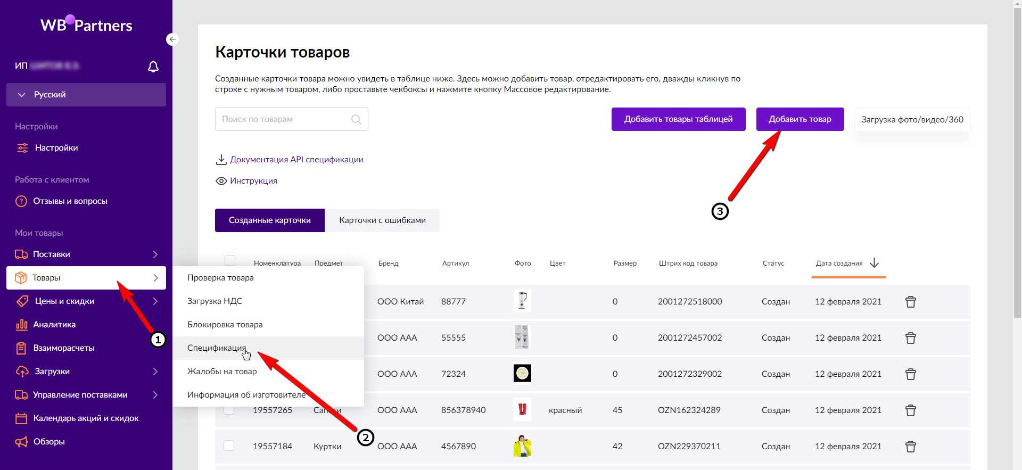This screenshot has width=1022, height=470.
Task: Switch to Созданные карточки tab
Action: (270, 220)
